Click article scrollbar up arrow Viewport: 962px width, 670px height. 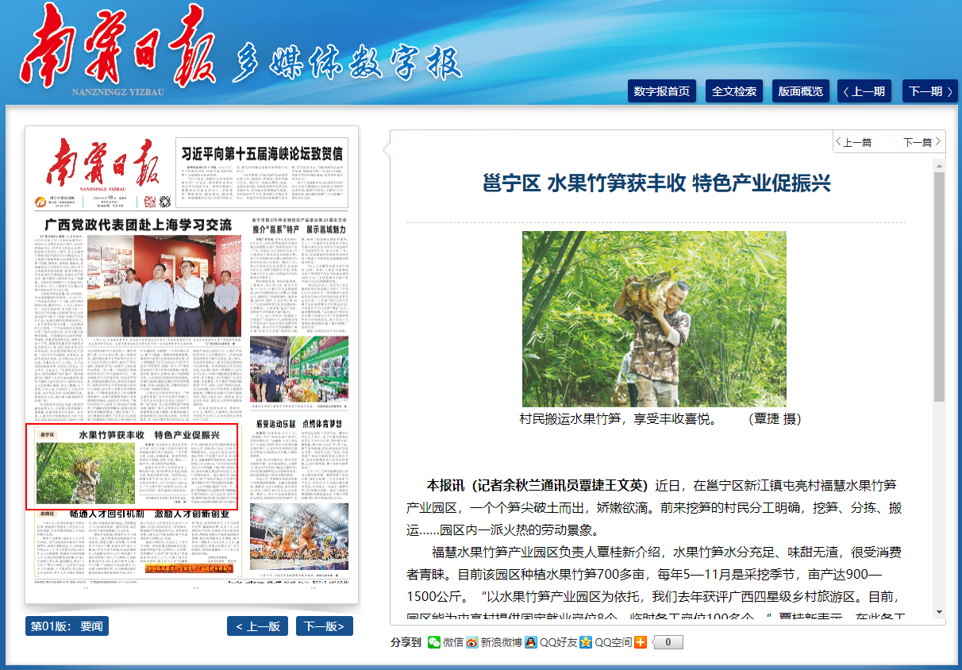939,166
